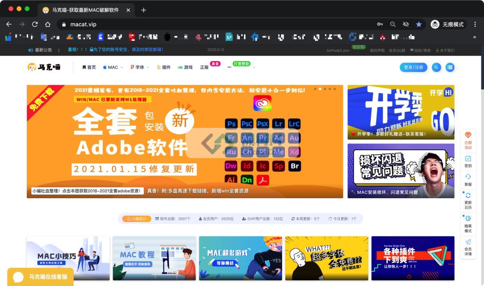Click the SVIP用户总数：132位 statistic
This screenshot has height=286, width=484.
pyautogui.click(x=262, y=219)
